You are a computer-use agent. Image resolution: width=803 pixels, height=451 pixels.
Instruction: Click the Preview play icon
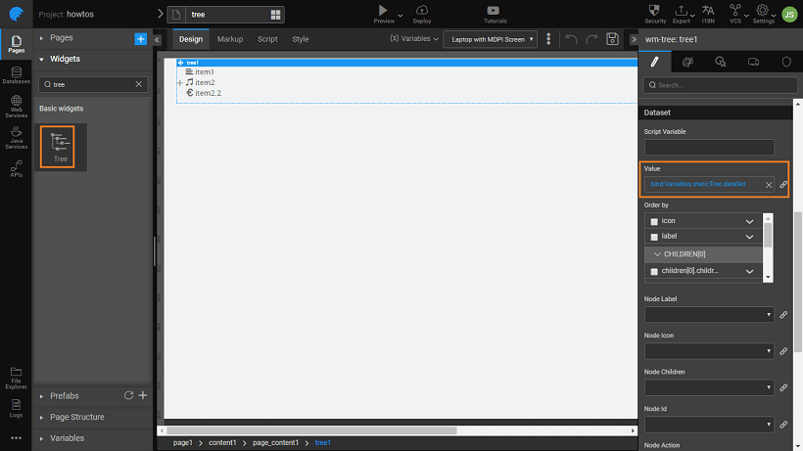(383, 10)
